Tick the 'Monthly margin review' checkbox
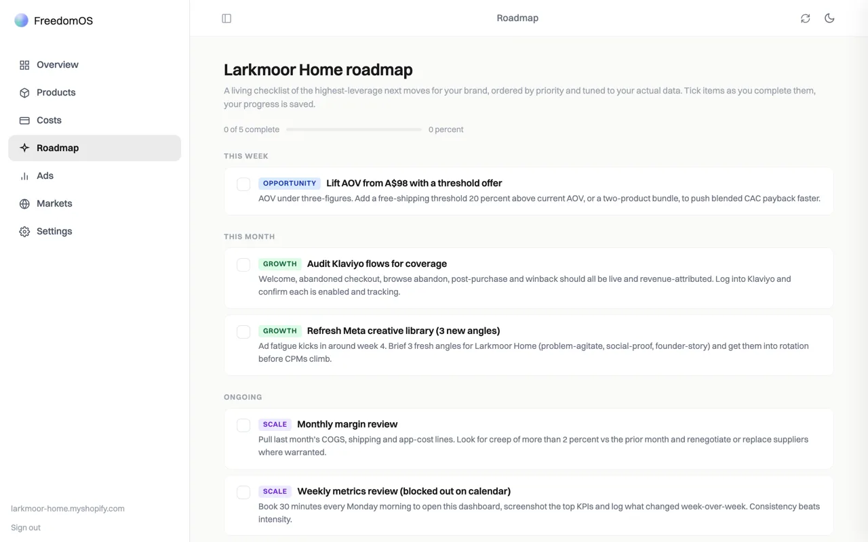 (x=243, y=425)
